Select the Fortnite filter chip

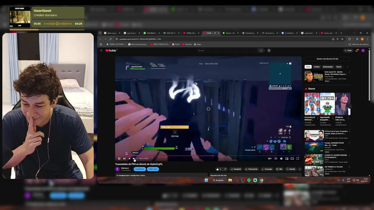tap(317, 67)
